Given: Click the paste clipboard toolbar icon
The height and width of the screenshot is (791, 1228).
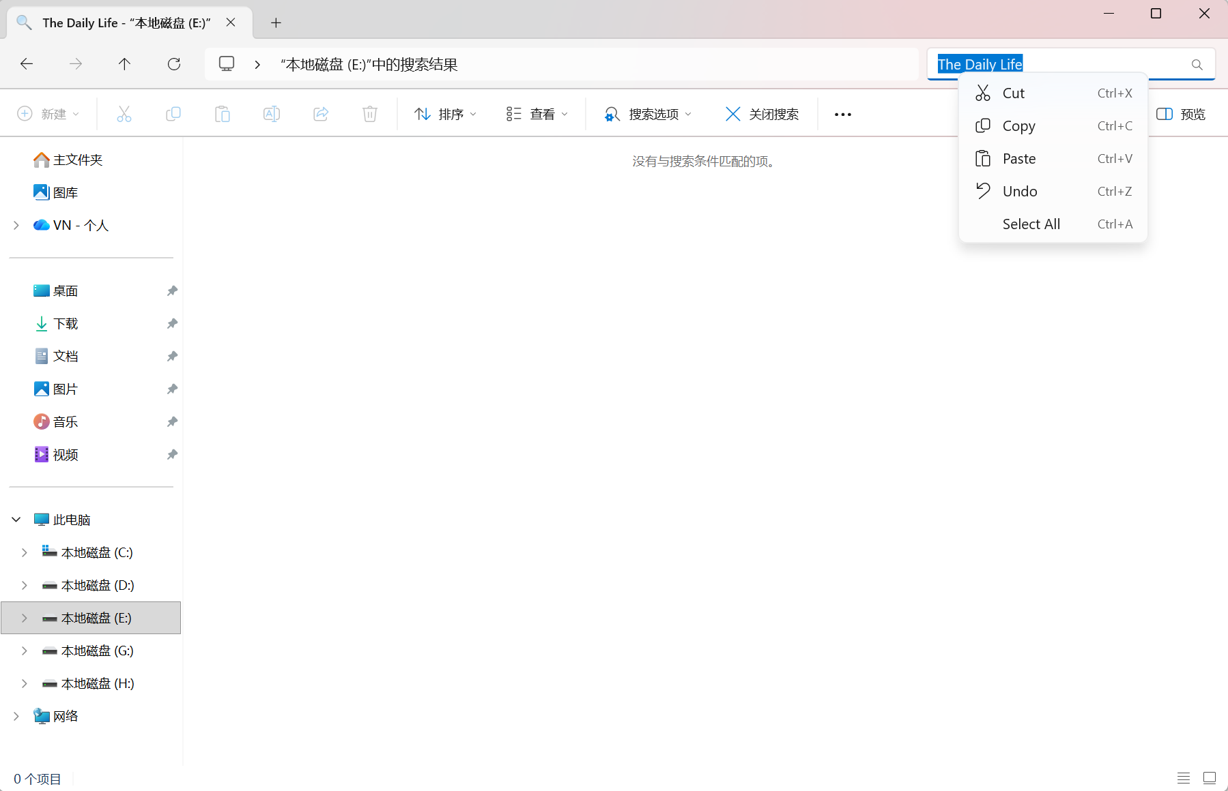Looking at the screenshot, I should pos(223,114).
